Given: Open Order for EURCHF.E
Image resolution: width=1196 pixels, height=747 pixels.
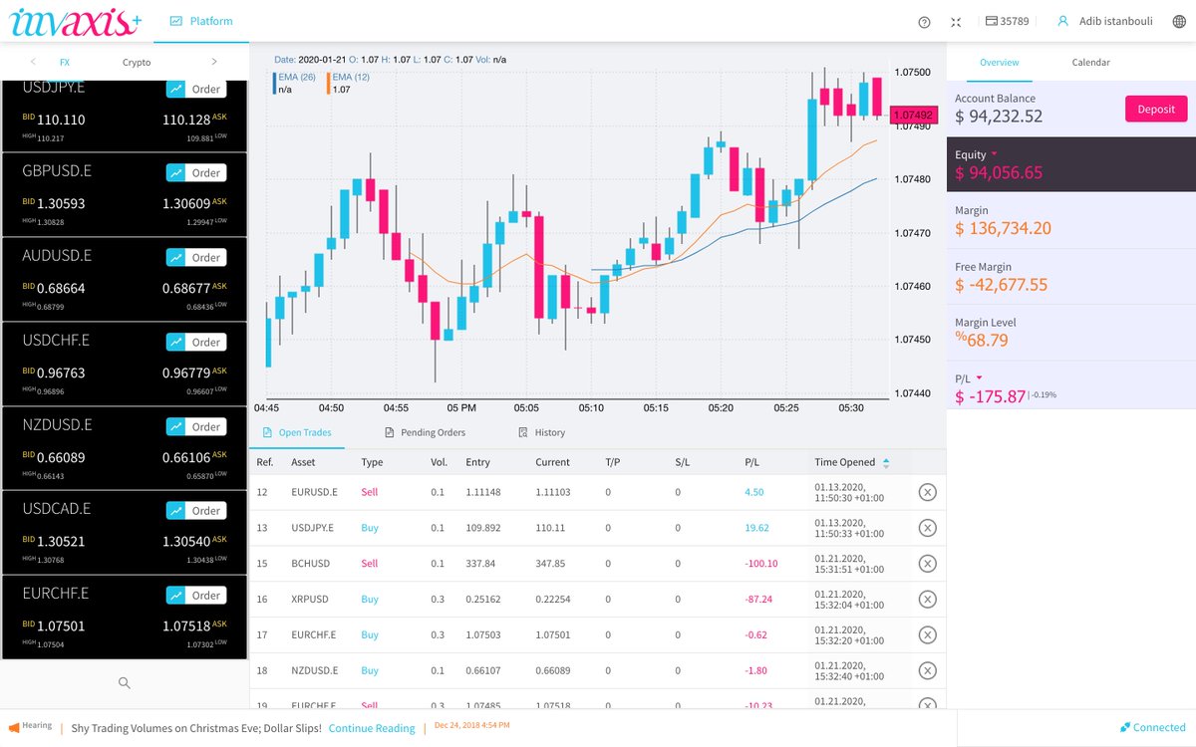Looking at the screenshot, I should point(195,595).
